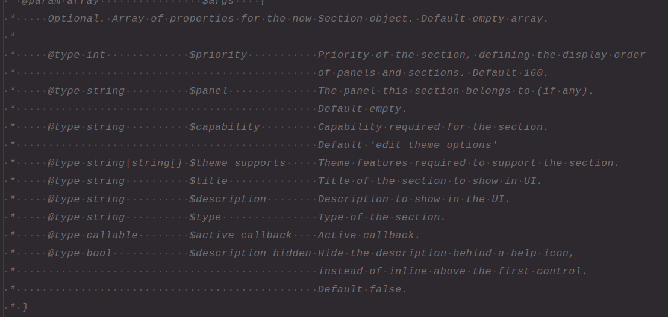The image size is (668, 317).
Task: Click the words "help icon" in the comment
Action: pos(540,253)
